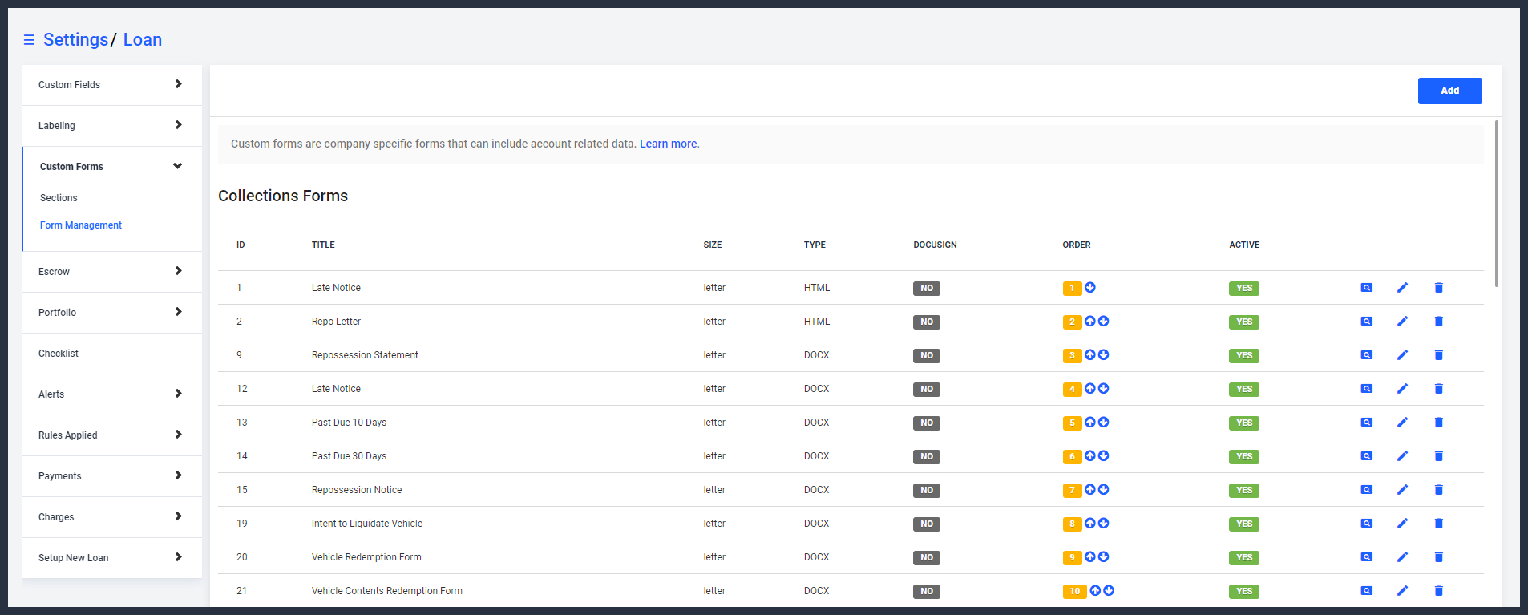1528x615 pixels.
Task: Collapse the Custom Forms section
Action: [x=111, y=167]
